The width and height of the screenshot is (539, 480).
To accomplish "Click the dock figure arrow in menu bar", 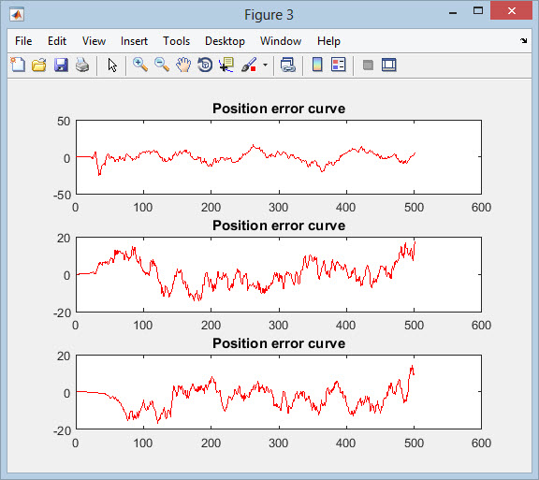I will point(523,40).
